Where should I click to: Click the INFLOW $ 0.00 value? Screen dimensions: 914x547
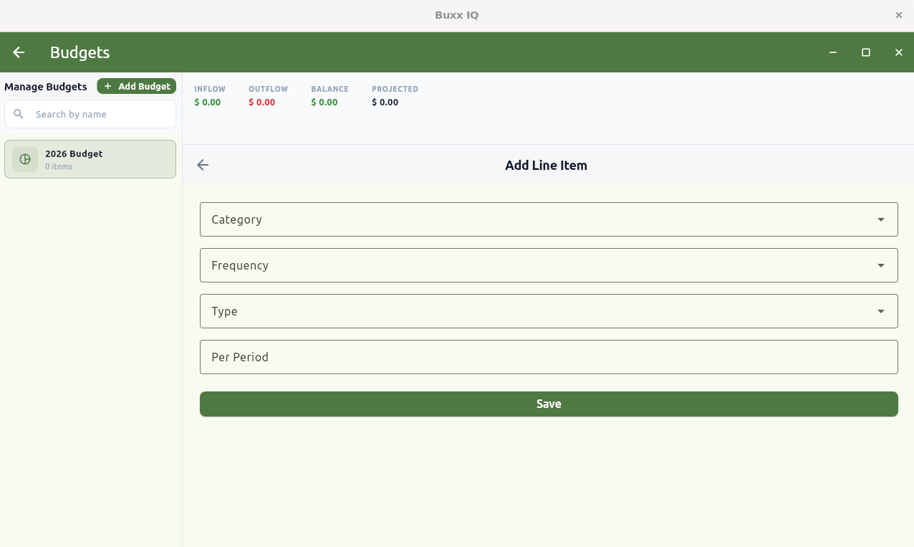208,103
